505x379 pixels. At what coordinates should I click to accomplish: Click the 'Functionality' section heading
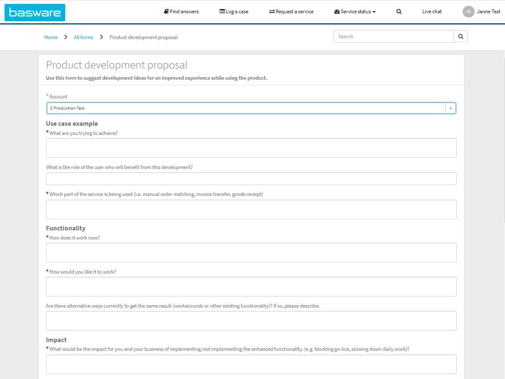(x=66, y=228)
